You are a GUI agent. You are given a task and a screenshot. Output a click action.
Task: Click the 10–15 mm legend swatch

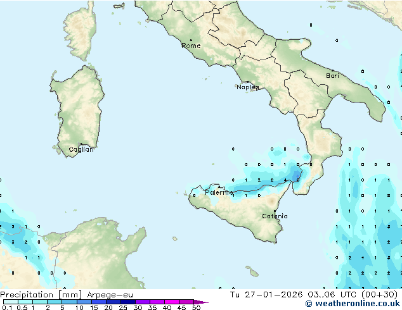point(84,302)
